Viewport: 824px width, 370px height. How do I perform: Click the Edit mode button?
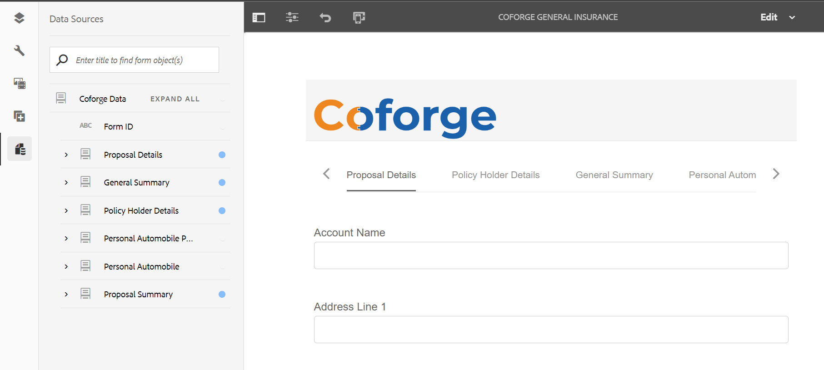point(769,17)
